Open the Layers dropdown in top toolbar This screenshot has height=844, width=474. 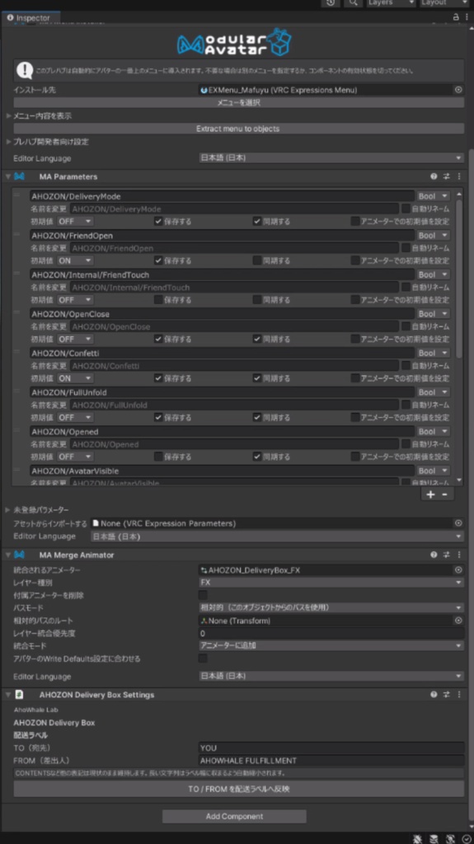tap(391, 2)
